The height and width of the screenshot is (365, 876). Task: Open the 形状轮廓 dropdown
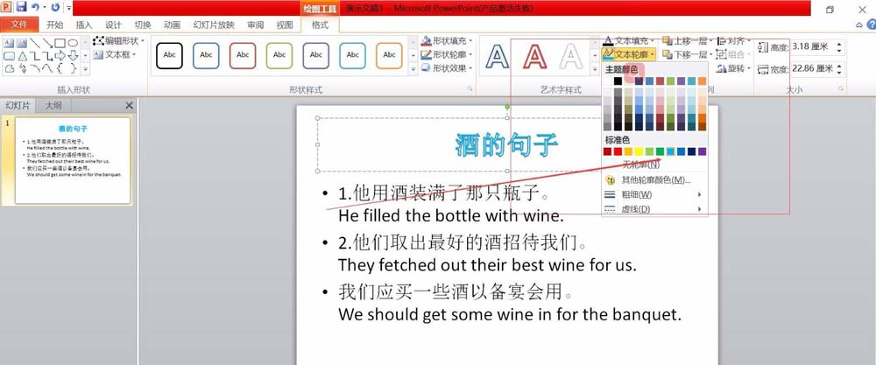[447, 54]
